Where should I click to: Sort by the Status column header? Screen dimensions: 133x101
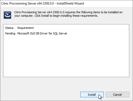coord(10,28)
